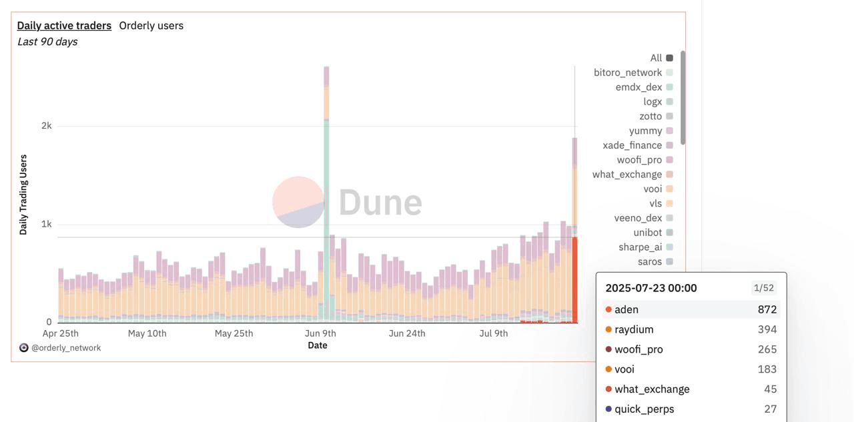The width and height of the screenshot is (854, 422).
Task: Open the Daily active traders title link
Action: pyautogui.click(x=64, y=25)
